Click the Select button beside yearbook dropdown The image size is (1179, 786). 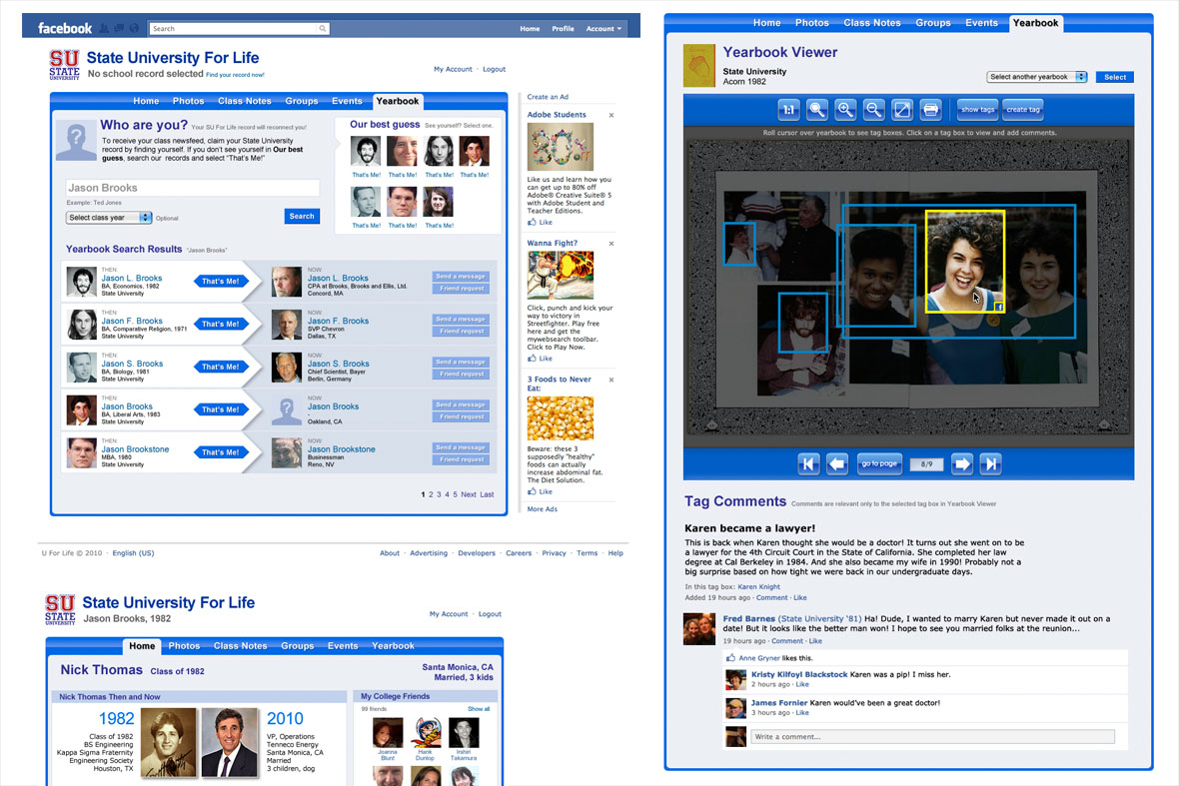[1115, 77]
